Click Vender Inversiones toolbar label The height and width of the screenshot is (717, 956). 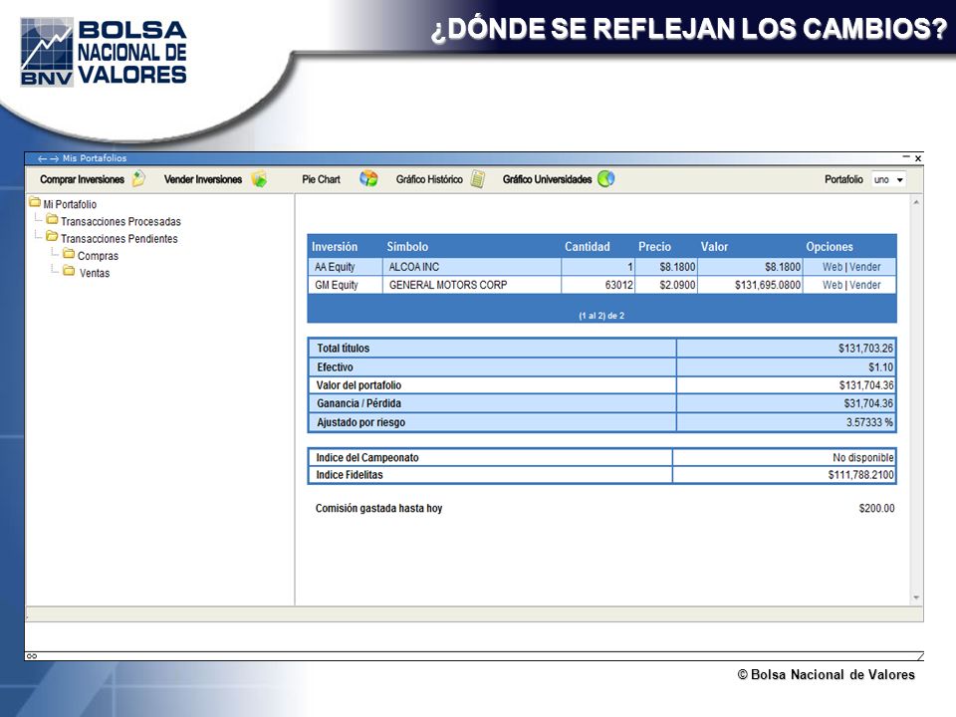(x=203, y=179)
